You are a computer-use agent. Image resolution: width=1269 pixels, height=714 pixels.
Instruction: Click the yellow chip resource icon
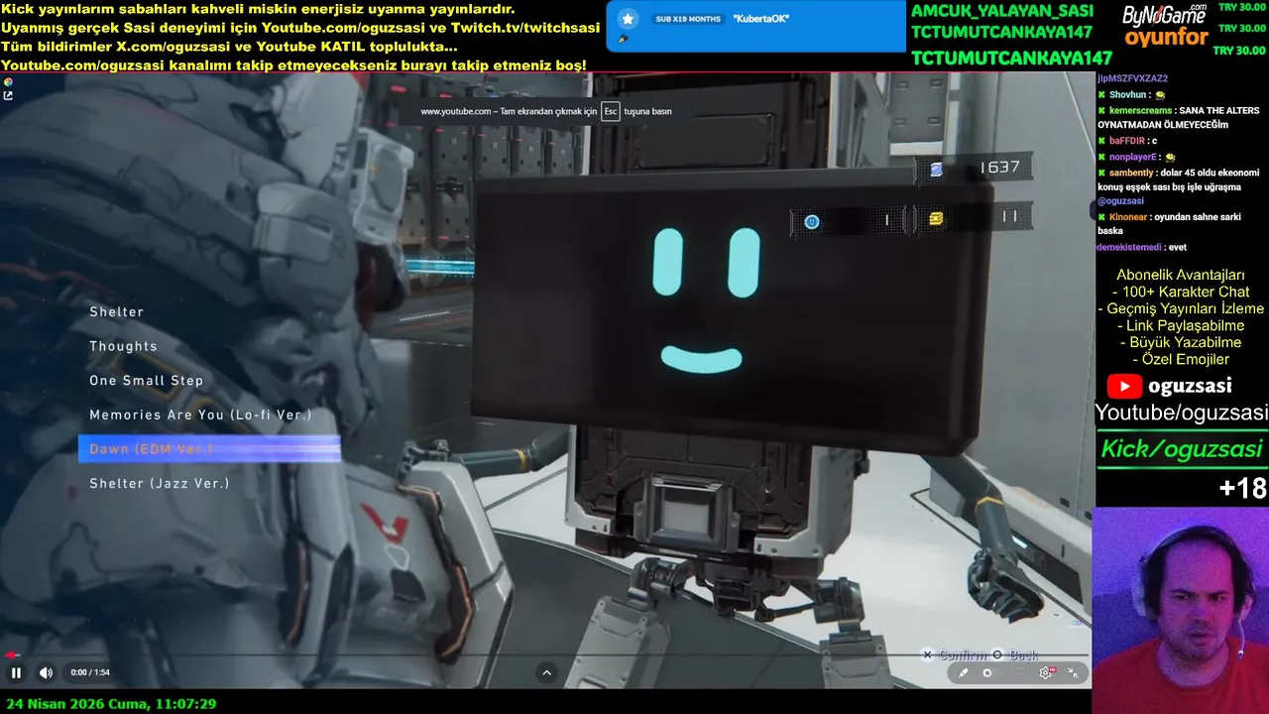coord(936,219)
